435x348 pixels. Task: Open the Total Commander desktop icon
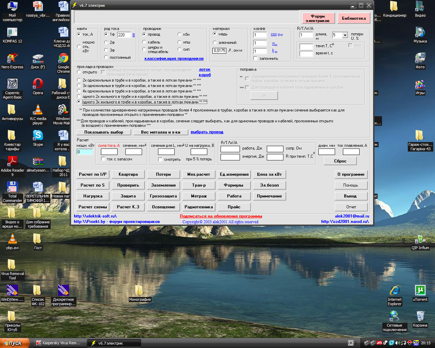[12, 187]
